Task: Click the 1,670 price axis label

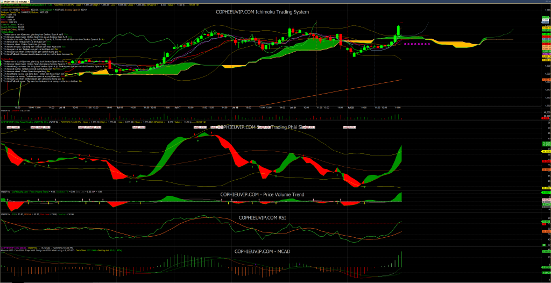Action: click(547, 10)
